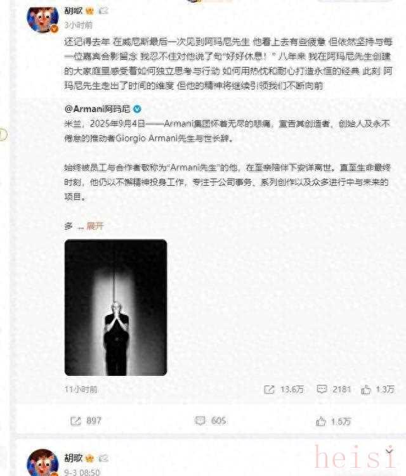The height and width of the screenshot is (476, 406).
Task: Like the Armani post via its thumbs-up icon (1.3万)
Action: click(x=365, y=389)
